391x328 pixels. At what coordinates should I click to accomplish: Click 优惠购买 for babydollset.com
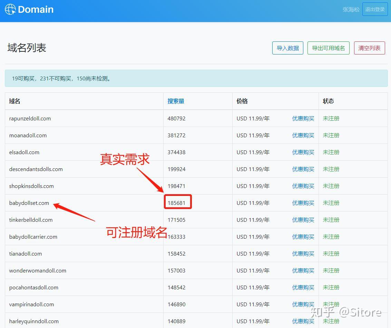(x=303, y=203)
